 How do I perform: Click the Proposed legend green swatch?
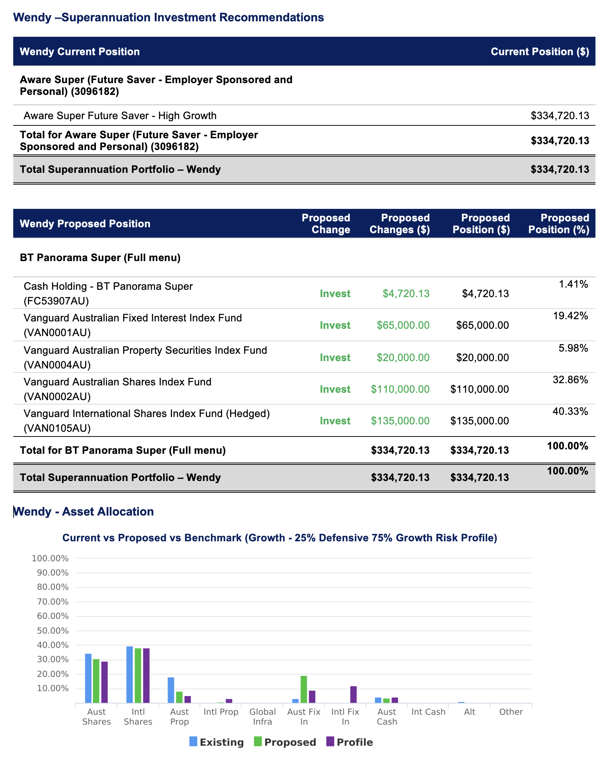tap(258, 742)
